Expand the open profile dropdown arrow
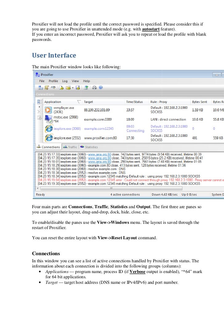This screenshot has height=317, width=224. [x=73, y=88]
